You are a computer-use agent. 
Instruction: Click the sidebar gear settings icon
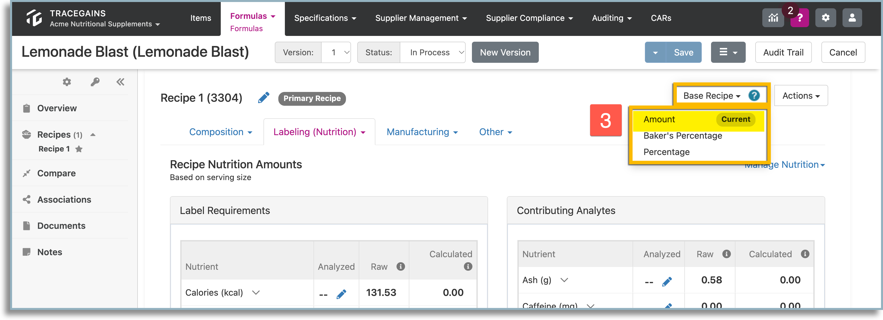point(67,82)
